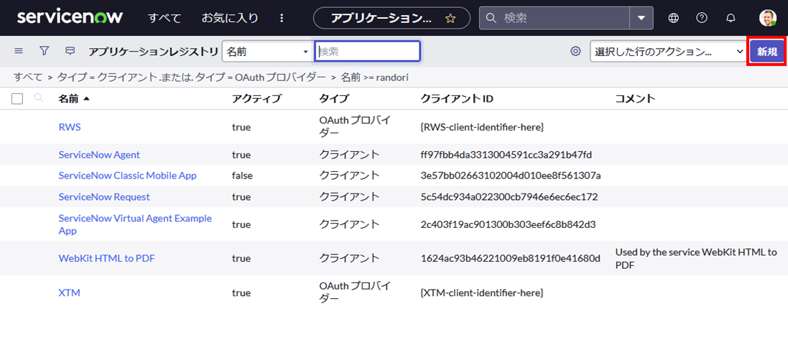Image resolution: width=788 pixels, height=339 pixels.
Task: Click the 新規 button
Action: [x=767, y=52]
